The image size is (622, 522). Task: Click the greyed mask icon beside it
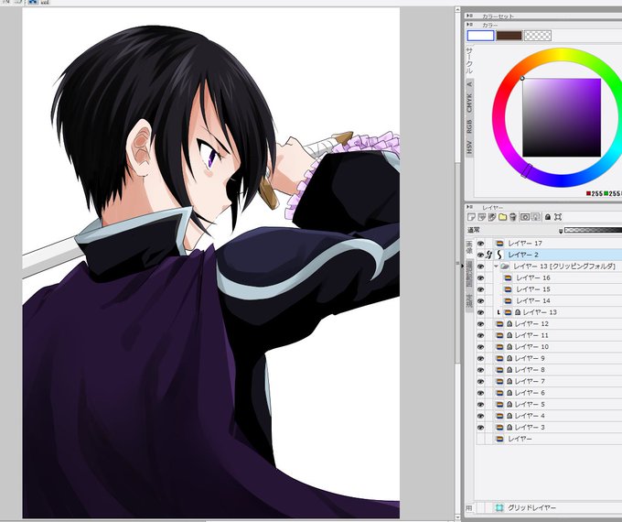coord(535,217)
